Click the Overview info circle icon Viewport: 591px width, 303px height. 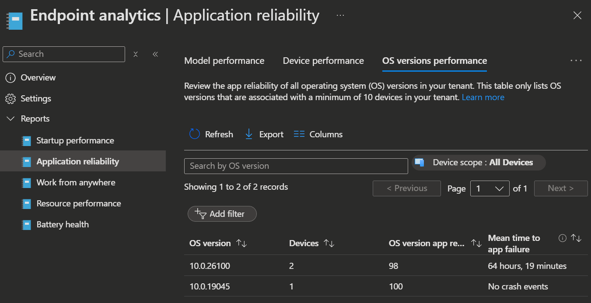pyautogui.click(x=10, y=78)
